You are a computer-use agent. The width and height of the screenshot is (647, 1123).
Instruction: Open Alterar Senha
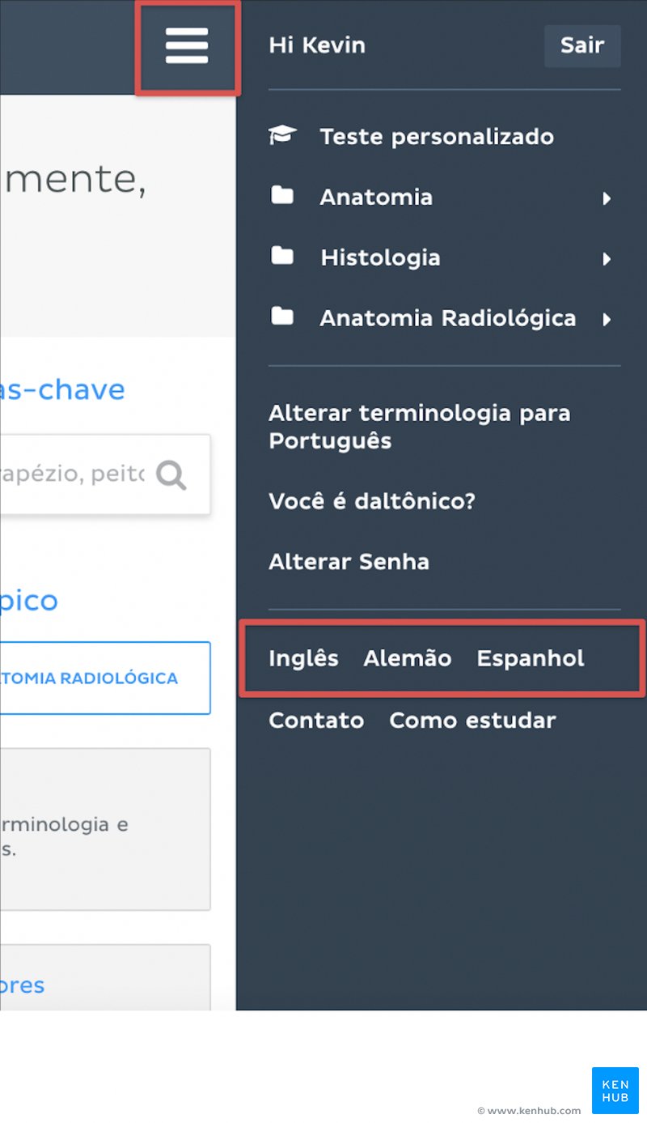[x=349, y=562]
